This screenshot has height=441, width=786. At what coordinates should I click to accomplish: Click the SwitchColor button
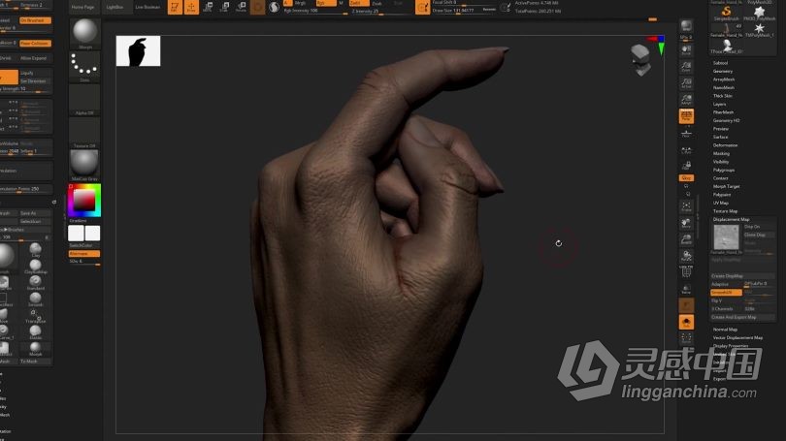84,245
